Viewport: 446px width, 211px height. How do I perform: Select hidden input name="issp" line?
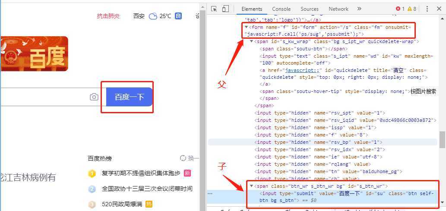pos(316,127)
